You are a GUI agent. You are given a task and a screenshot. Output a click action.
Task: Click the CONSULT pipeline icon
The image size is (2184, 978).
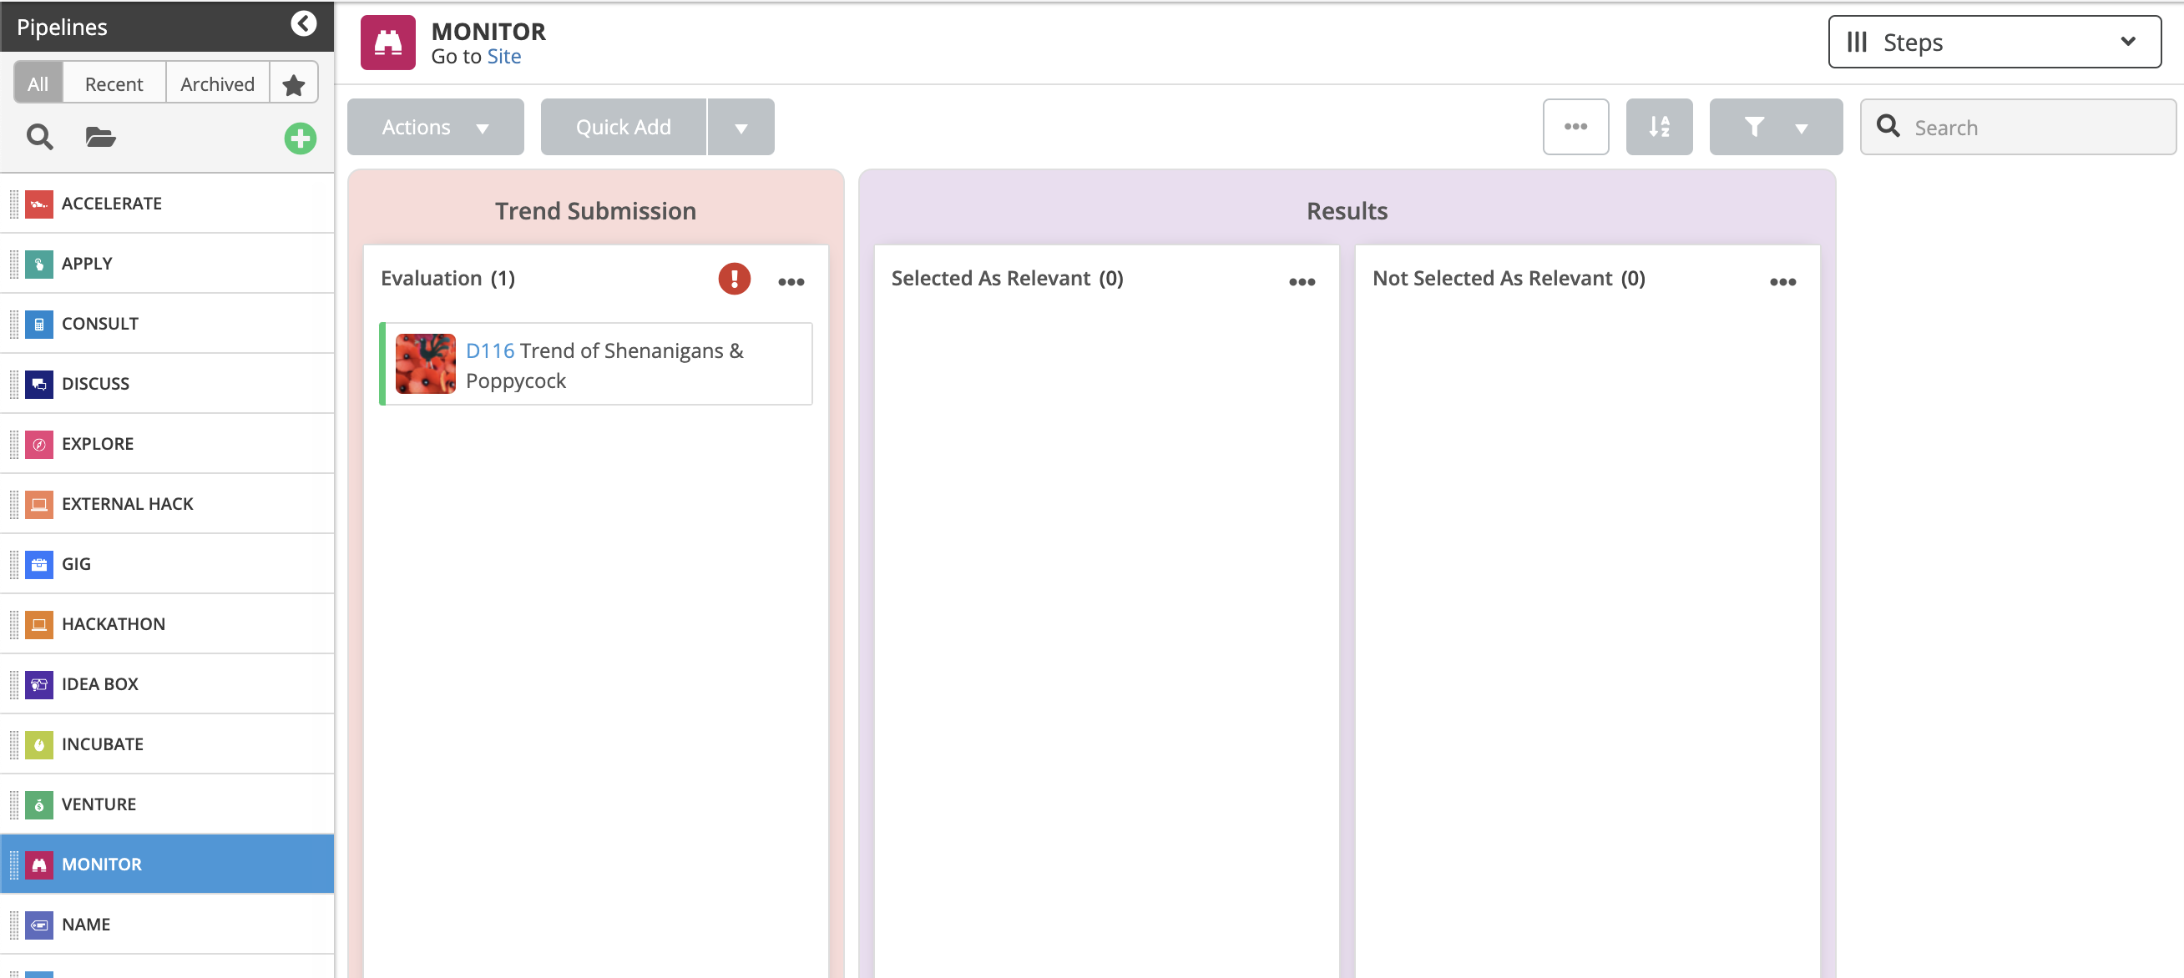[39, 325]
